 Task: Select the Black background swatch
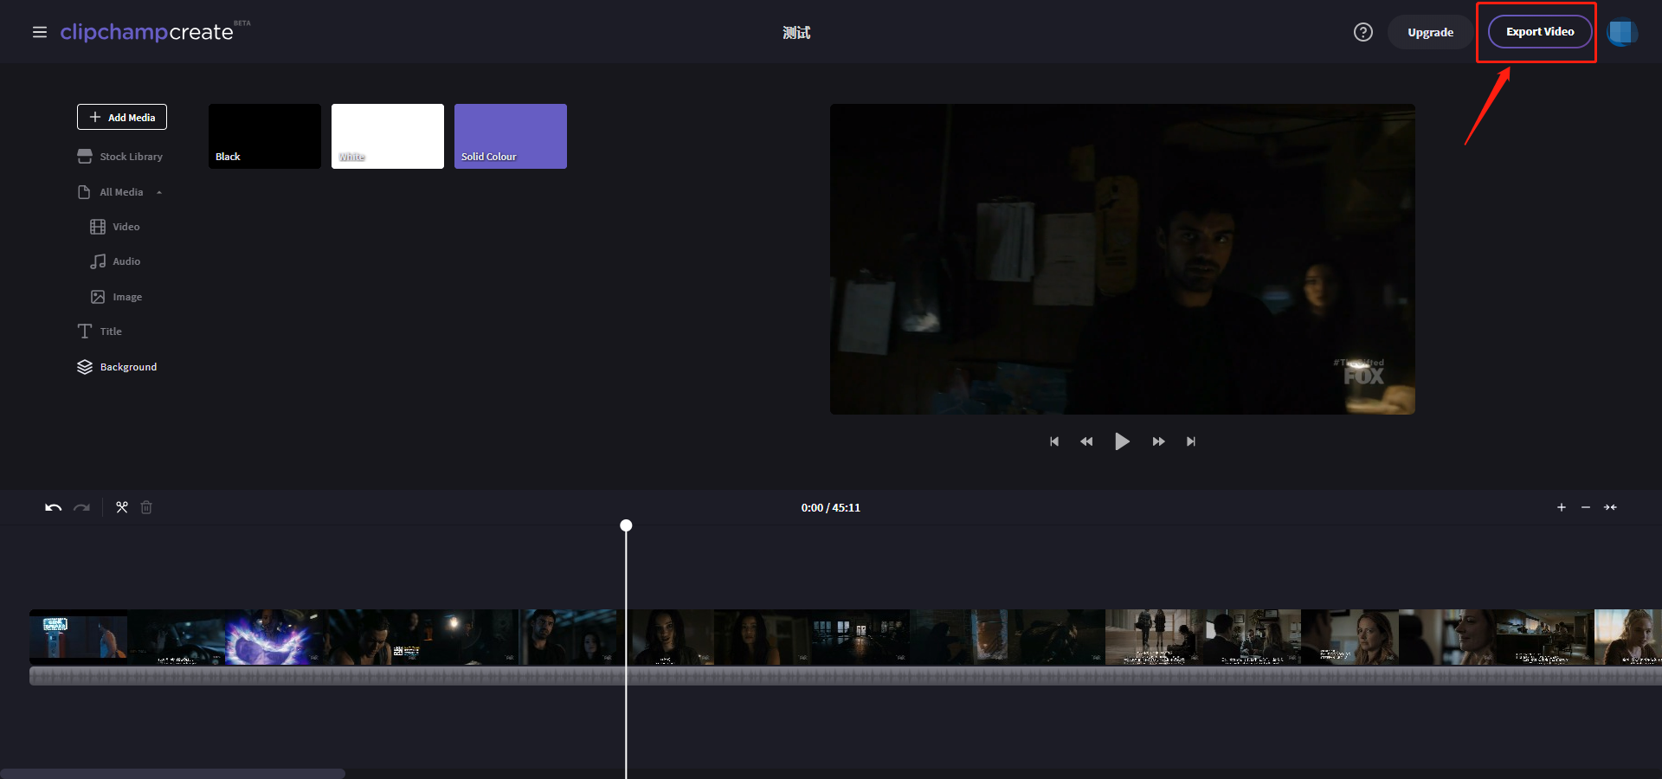pos(264,136)
